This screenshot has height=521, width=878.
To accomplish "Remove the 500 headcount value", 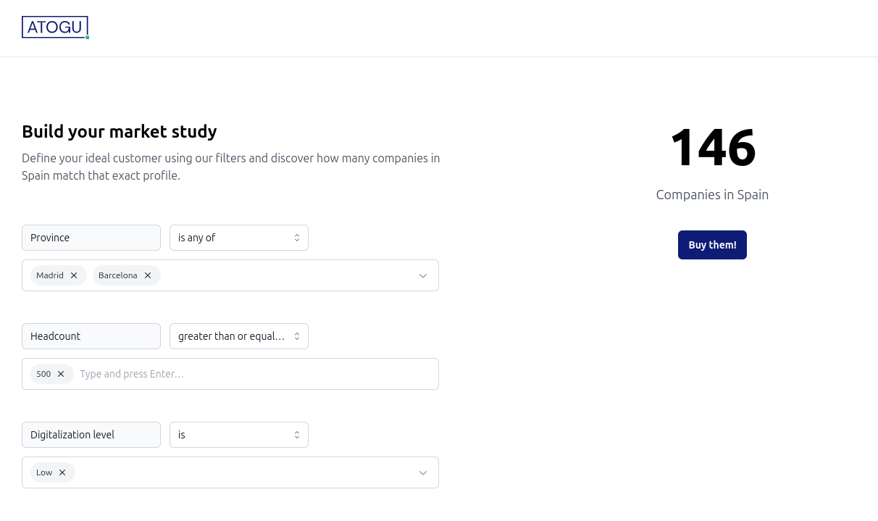I will point(61,374).
